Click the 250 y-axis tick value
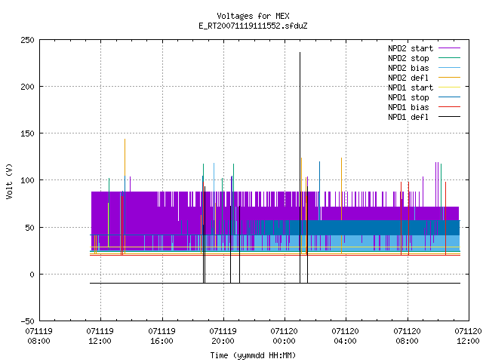This screenshot has height=362, width=483. click(x=27, y=40)
